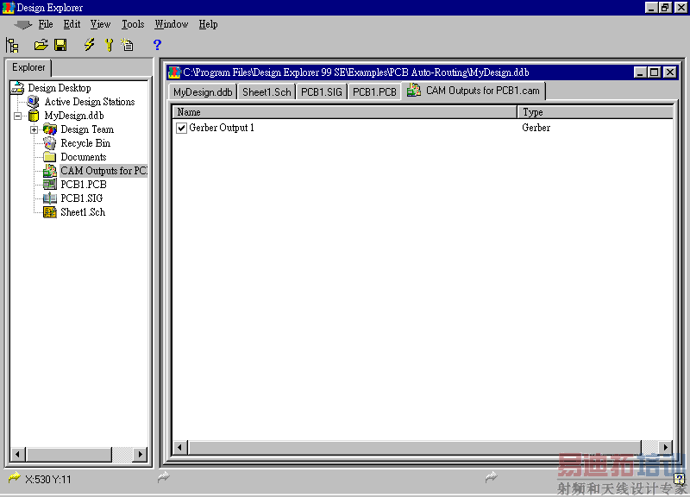Image resolution: width=690 pixels, height=497 pixels.
Task: Click the Documents folder icon
Action: pyautogui.click(x=50, y=157)
